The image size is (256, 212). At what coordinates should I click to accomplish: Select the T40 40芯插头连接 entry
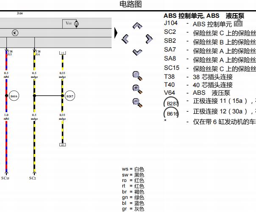[x=198, y=85]
